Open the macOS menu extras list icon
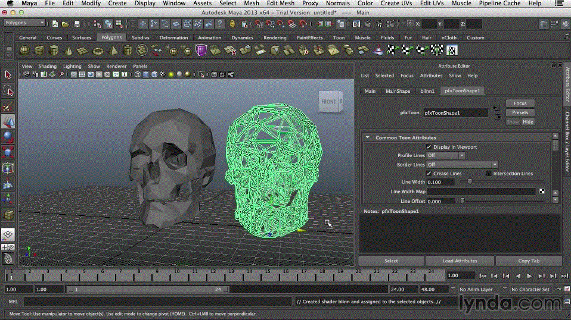Screen dimensions: 571x320 click(x=559, y=3)
